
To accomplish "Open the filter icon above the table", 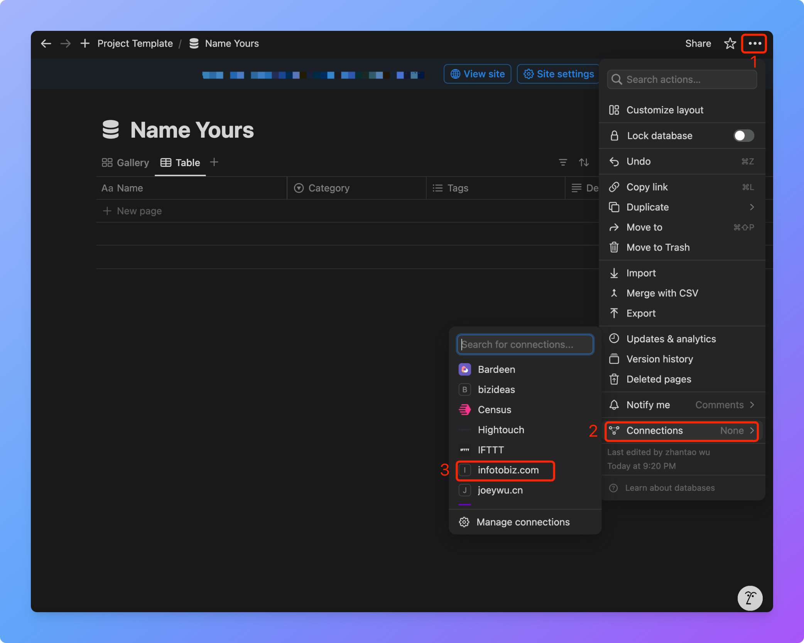I will [563, 162].
